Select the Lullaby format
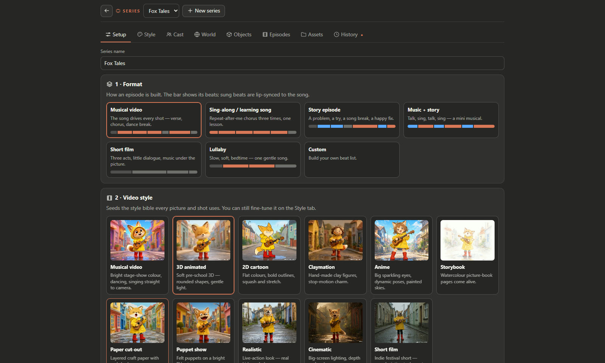Image resolution: width=605 pixels, height=363 pixels. pyautogui.click(x=253, y=160)
